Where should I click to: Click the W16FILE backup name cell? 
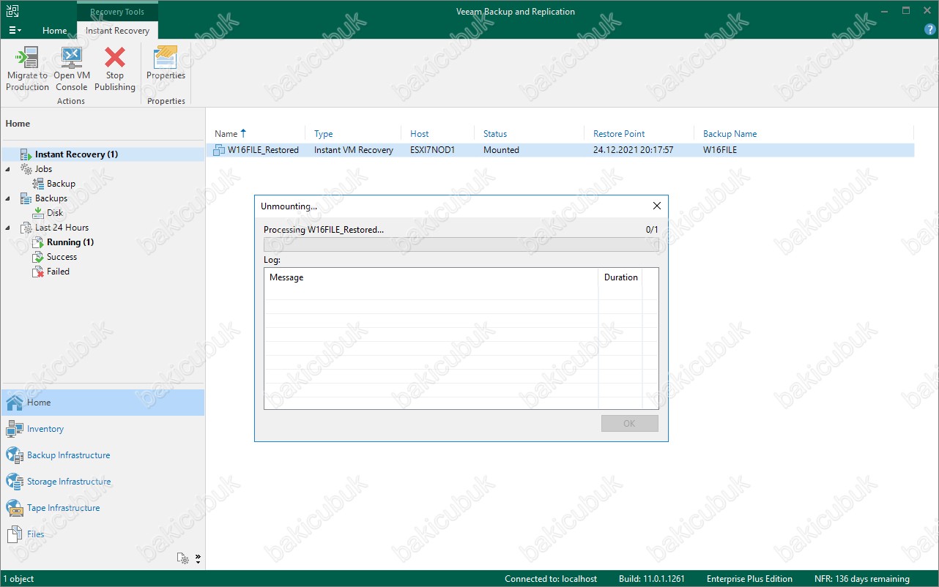coord(720,150)
